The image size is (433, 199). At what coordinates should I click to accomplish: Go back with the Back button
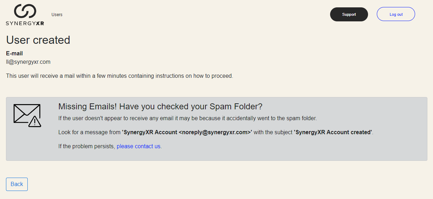[x=17, y=184]
